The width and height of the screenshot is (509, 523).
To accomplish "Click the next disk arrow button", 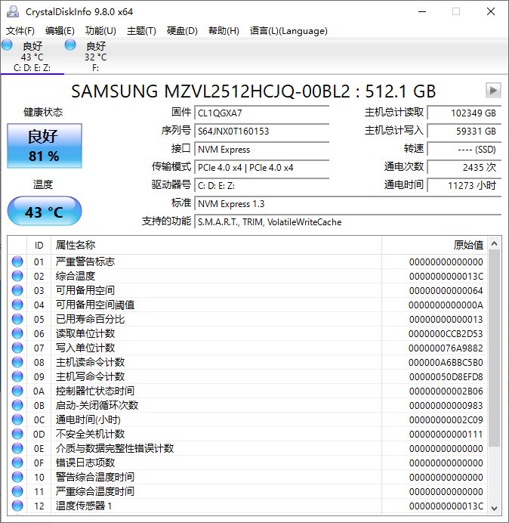I will coord(493,91).
